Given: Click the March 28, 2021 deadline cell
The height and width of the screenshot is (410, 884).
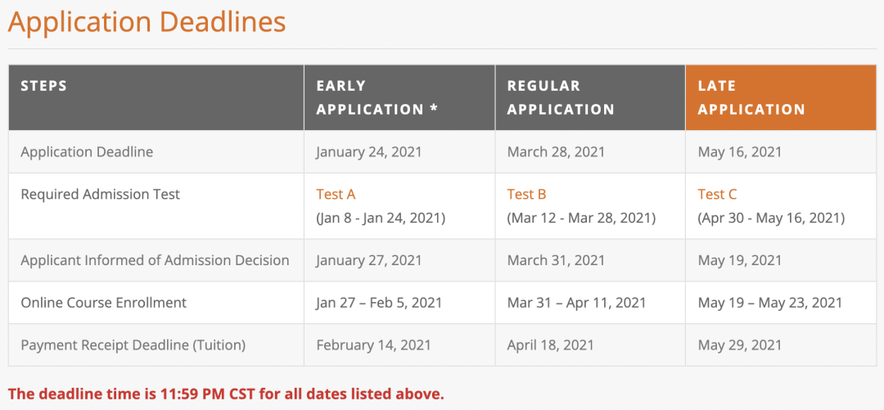Looking at the screenshot, I should 590,151.
